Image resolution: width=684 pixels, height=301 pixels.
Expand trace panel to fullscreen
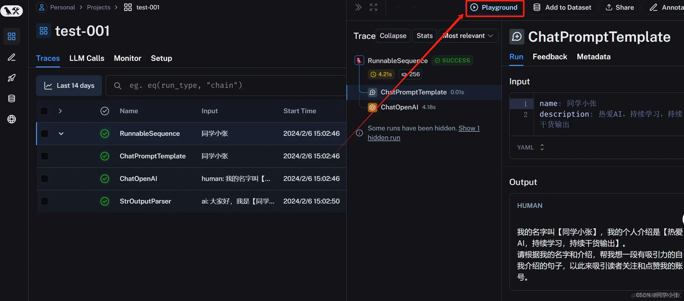(373, 7)
